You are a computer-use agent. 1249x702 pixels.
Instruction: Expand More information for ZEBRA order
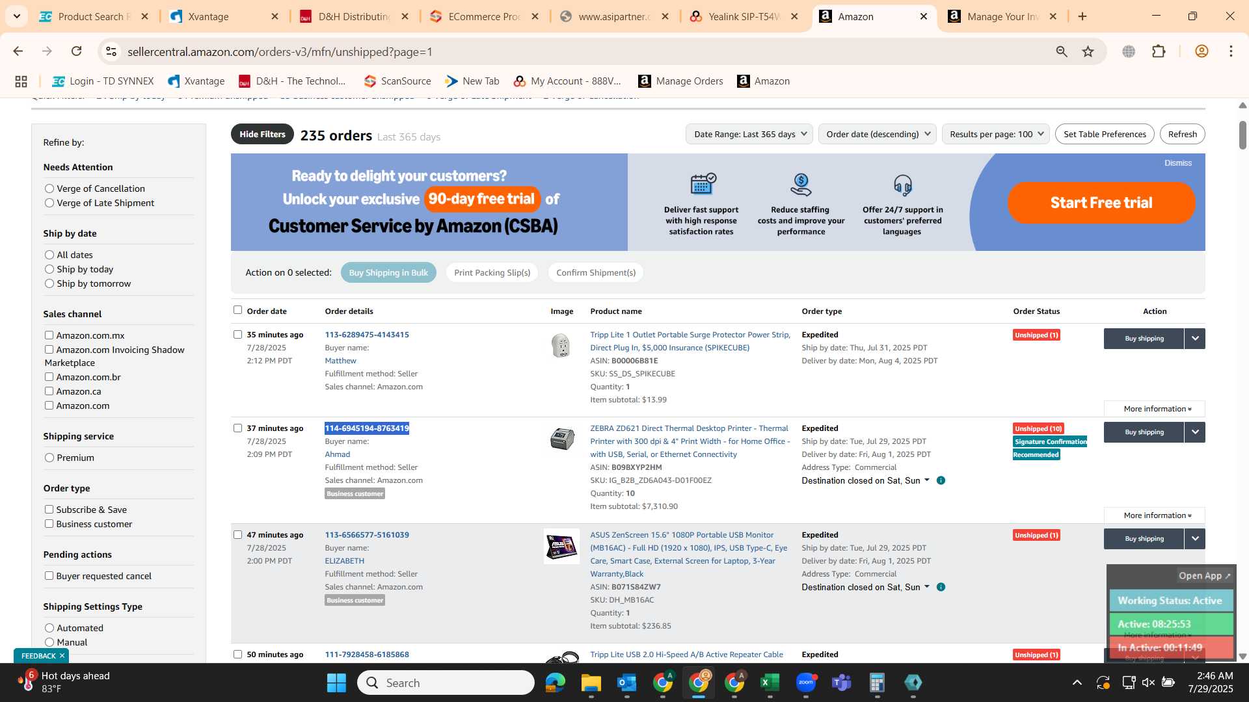(1155, 515)
